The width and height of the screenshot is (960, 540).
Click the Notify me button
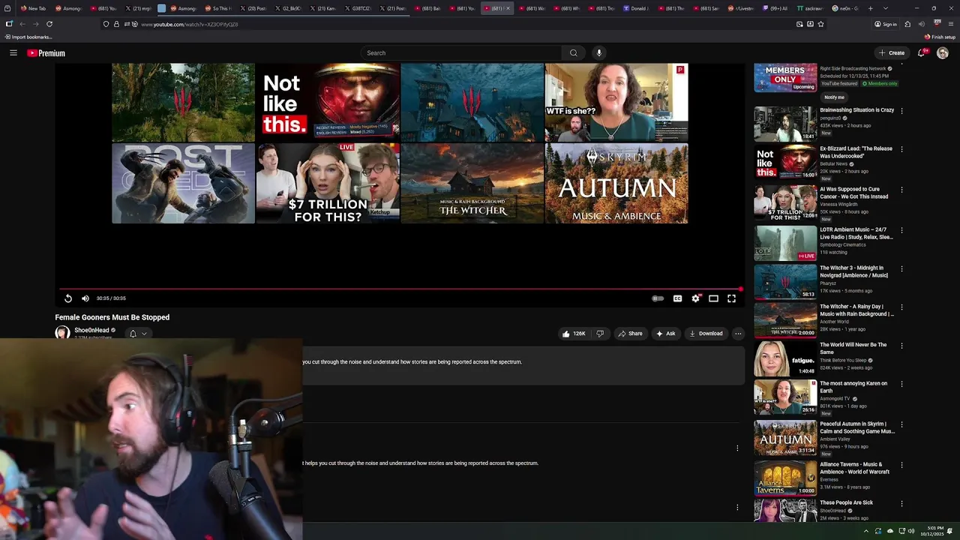[834, 97]
